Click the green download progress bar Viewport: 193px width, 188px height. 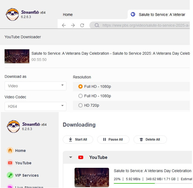pos(134,183)
